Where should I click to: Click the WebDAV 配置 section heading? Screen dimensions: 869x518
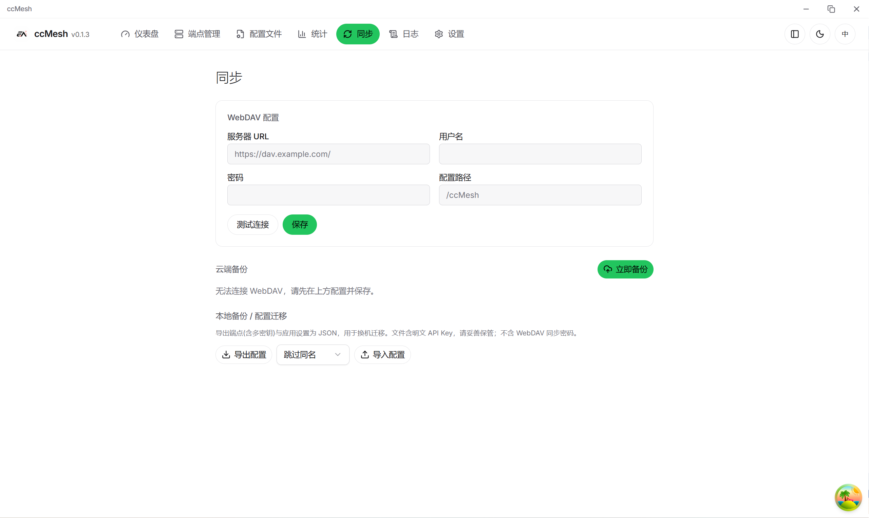pyautogui.click(x=253, y=118)
